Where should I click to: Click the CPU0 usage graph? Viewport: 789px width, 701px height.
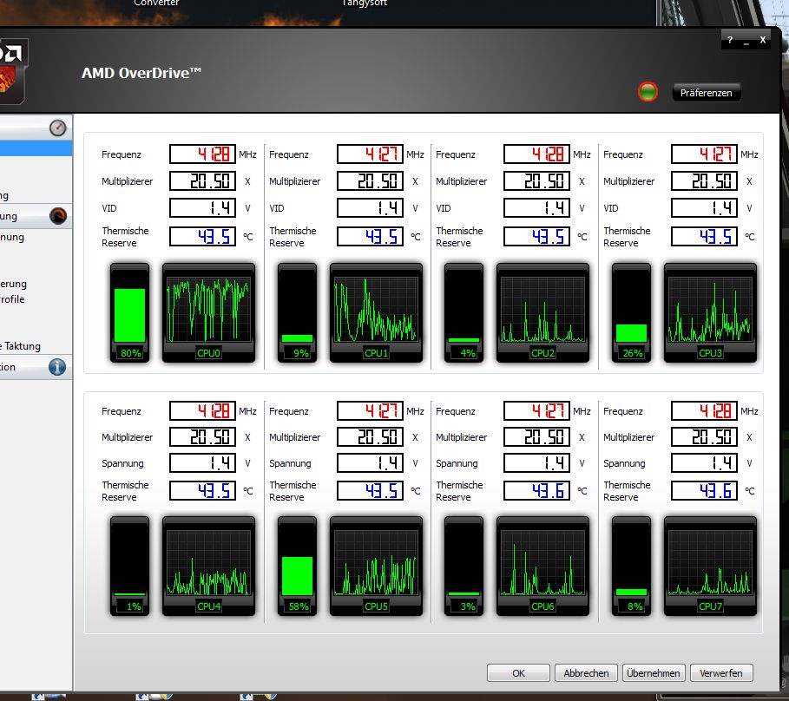coord(208,311)
